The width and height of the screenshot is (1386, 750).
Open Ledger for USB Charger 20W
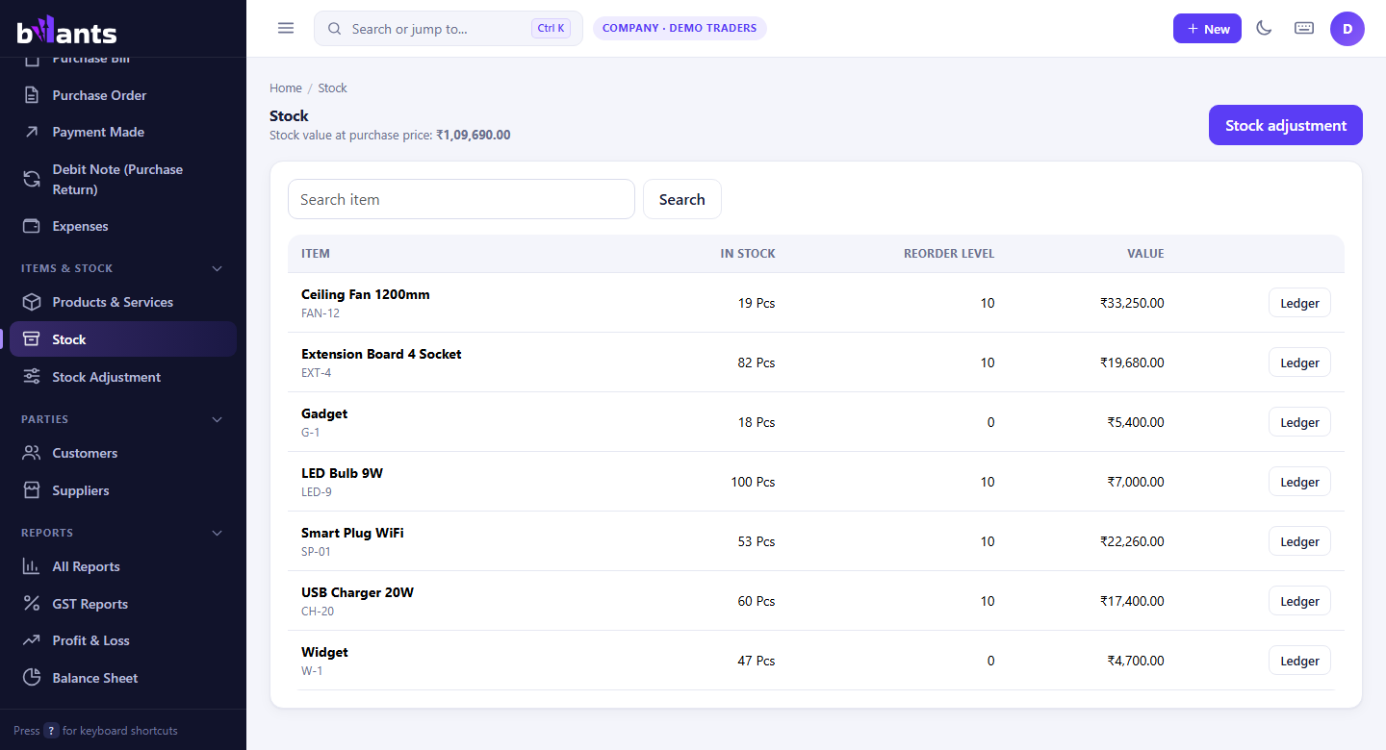click(x=1299, y=601)
